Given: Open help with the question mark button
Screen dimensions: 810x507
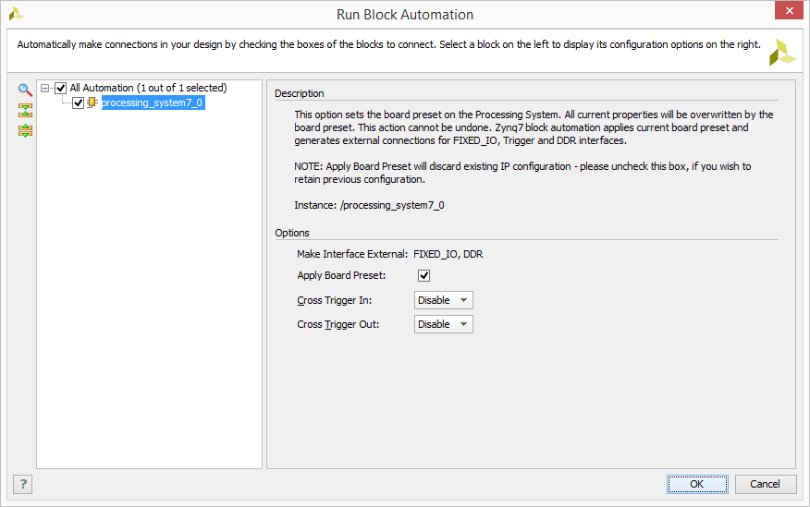Looking at the screenshot, I should coord(23,484).
